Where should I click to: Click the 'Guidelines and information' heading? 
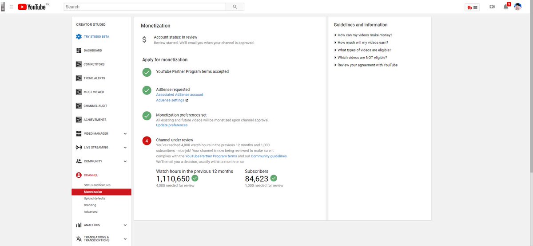(x=361, y=25)
